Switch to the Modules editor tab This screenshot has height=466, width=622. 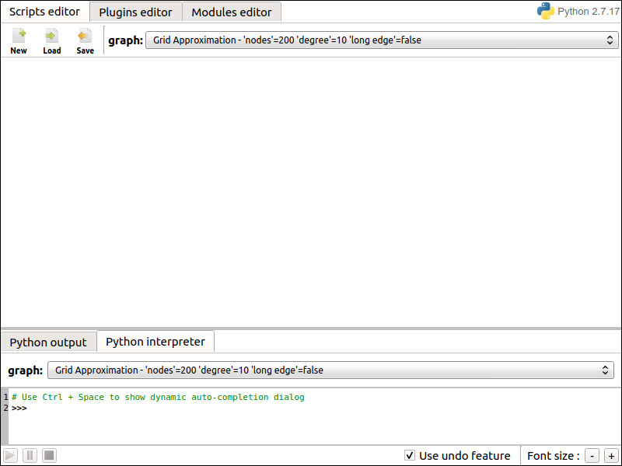click(232, 12)
